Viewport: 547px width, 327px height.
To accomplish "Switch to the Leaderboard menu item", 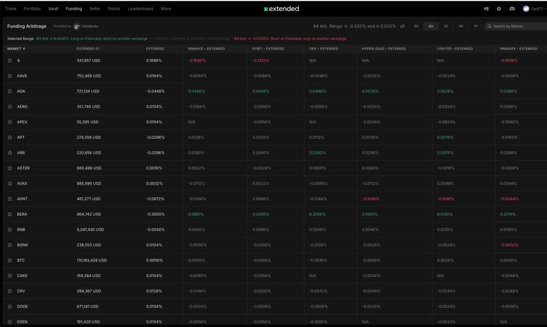I will [140, 8].
